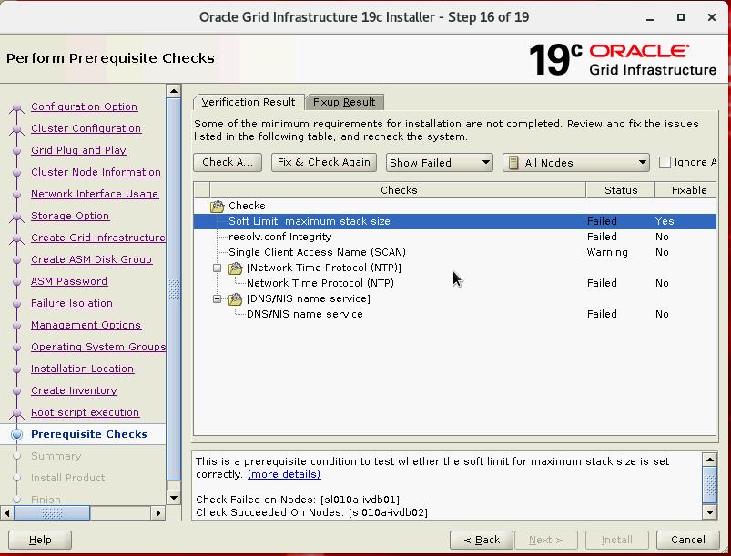
Task: Open the Show Failed filter dropdown
Action: 439,163
